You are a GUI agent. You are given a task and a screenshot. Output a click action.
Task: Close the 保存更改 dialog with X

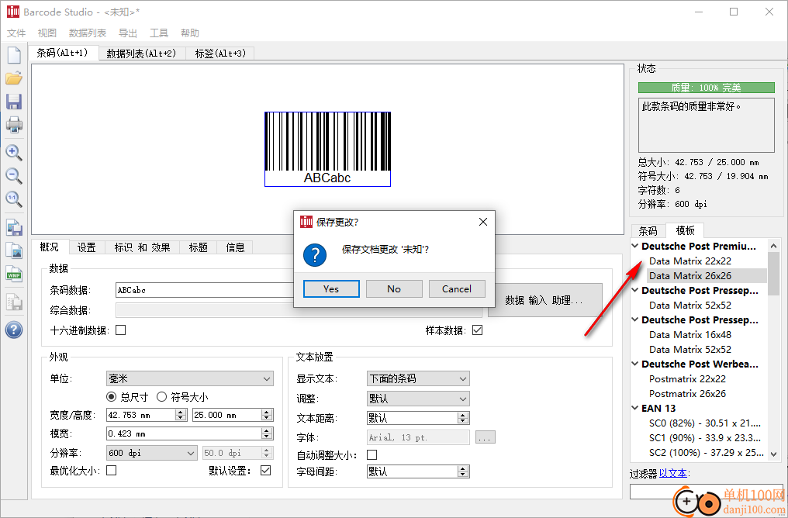click(x=483, y=222)
